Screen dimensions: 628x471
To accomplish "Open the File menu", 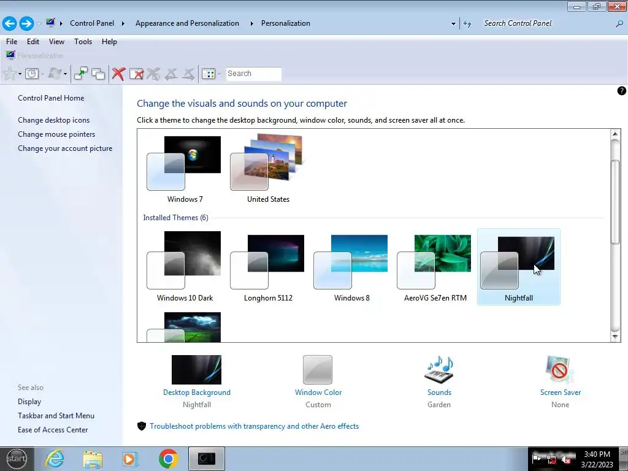I will (12, 42).
